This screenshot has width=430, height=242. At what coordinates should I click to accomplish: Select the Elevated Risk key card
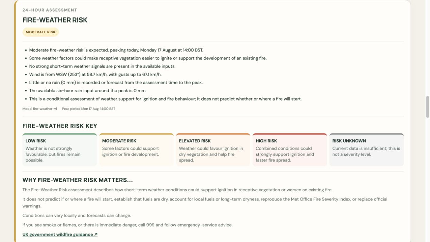213,150
